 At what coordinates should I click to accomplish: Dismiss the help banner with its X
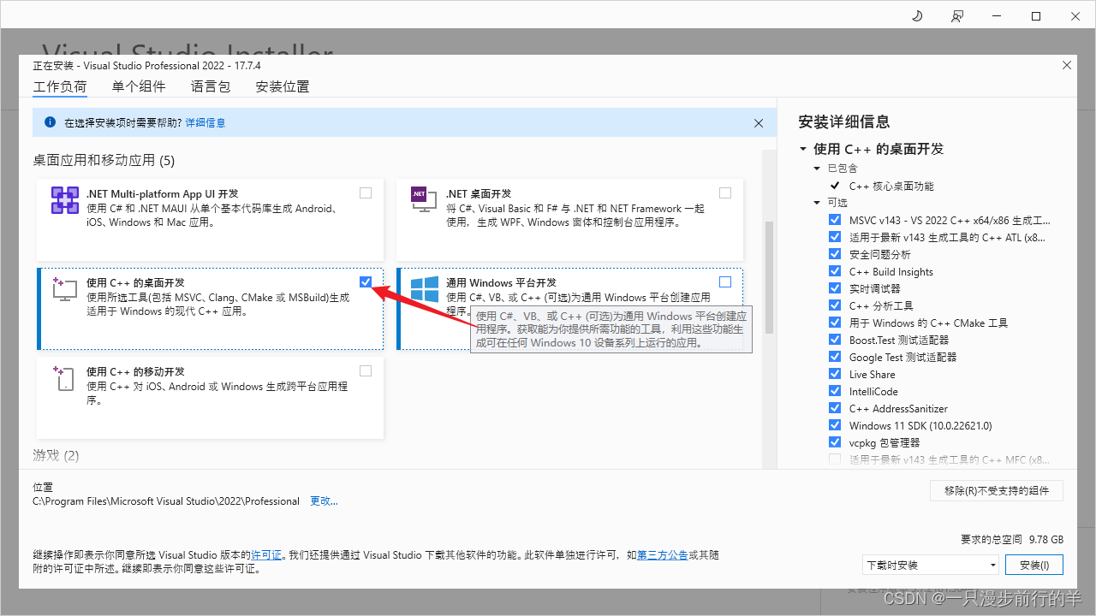point(759,123)
